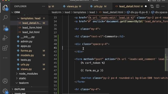
Task: Click line number 44 in the gutter
Action: [55, 59]
